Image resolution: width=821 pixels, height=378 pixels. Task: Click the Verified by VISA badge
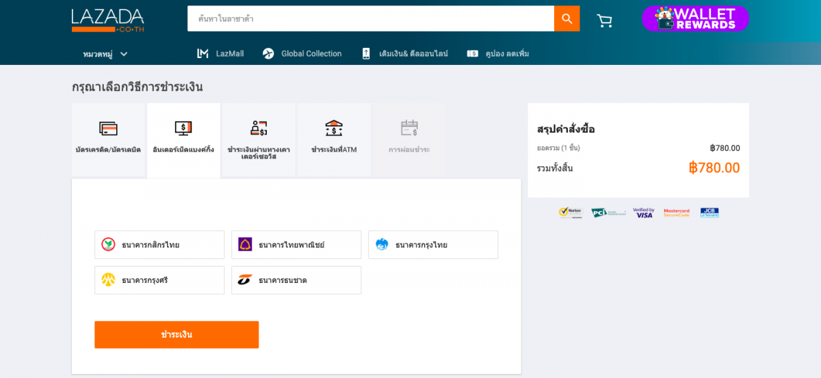(x=644, y=213)
